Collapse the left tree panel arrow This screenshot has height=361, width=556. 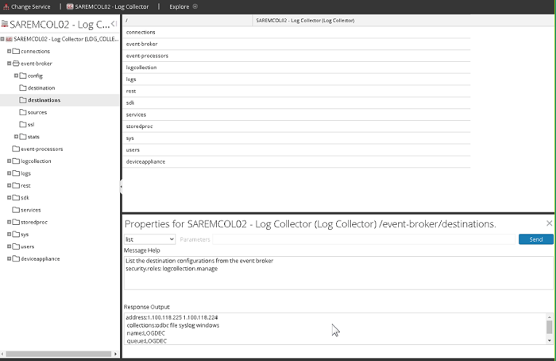pos(114,24)
